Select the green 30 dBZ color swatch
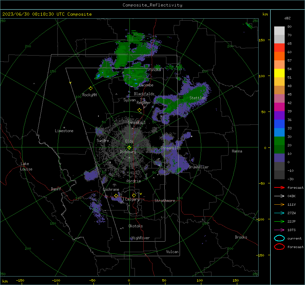 [x=279, y=141]
